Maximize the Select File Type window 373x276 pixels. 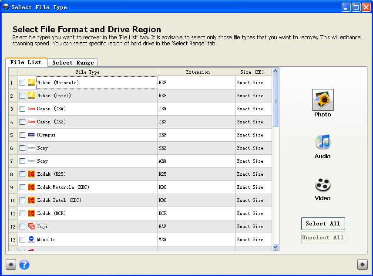coord(356,7)
